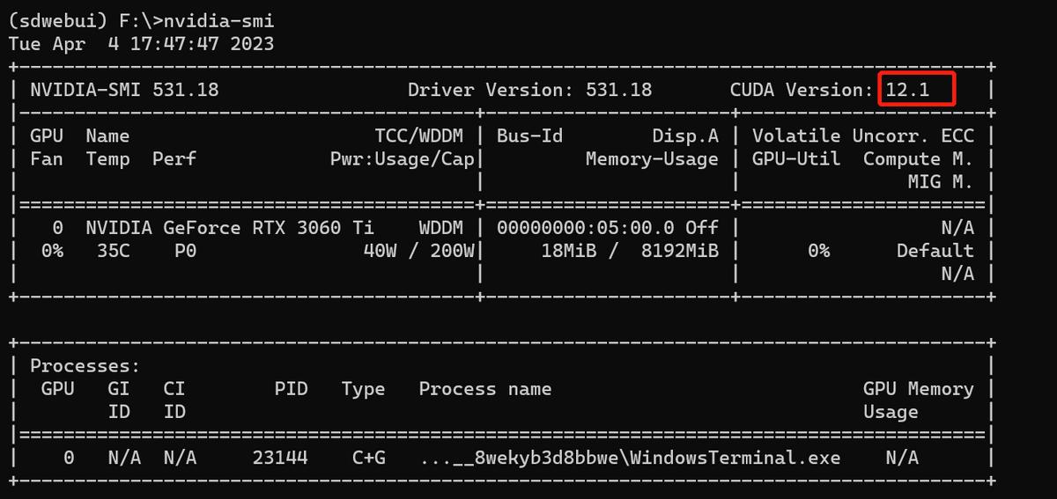
Task: Click the Pwr:Usage/Cap column header
Action: [x=402, y=158]
